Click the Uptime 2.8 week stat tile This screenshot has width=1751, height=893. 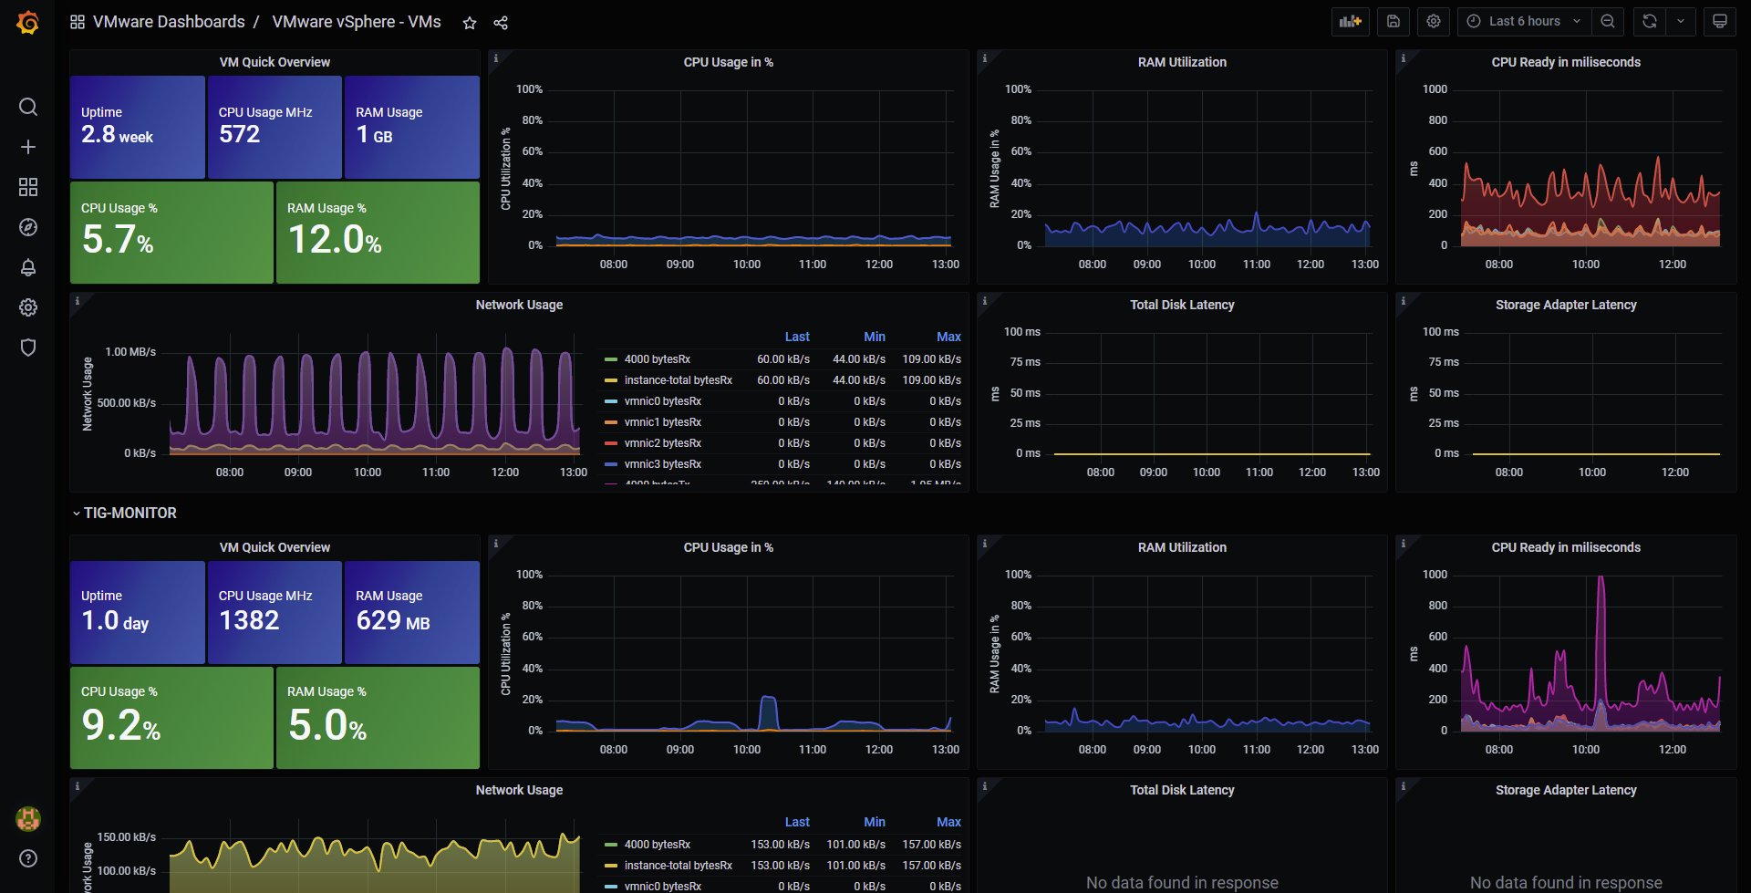click(138, 127)
